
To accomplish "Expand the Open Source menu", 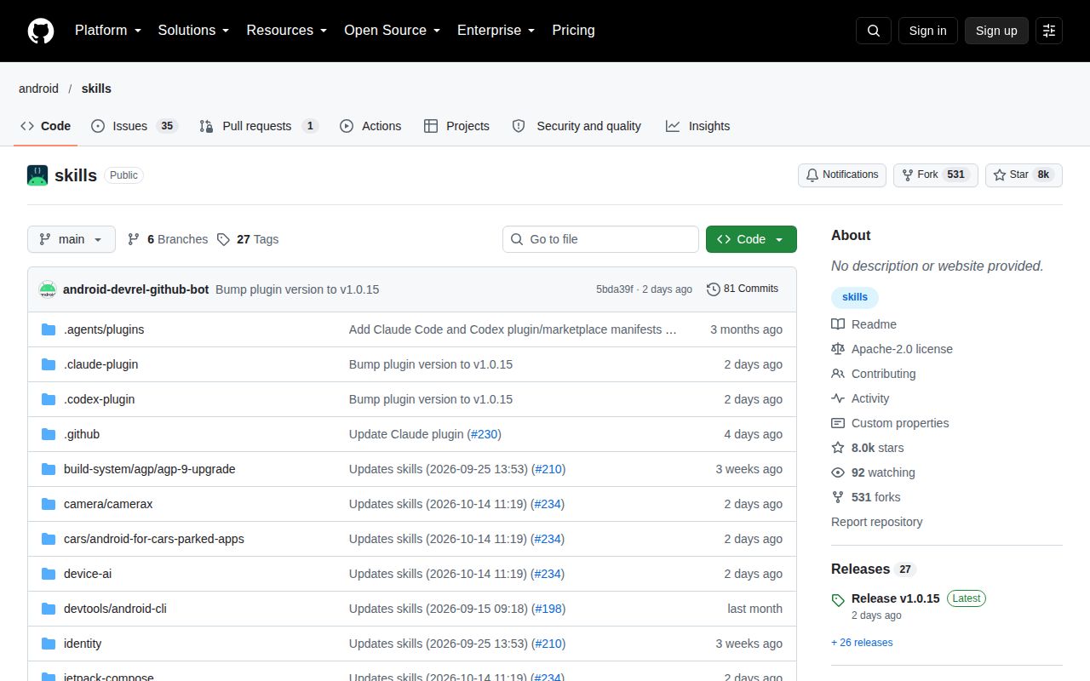I will click(392, 31).
